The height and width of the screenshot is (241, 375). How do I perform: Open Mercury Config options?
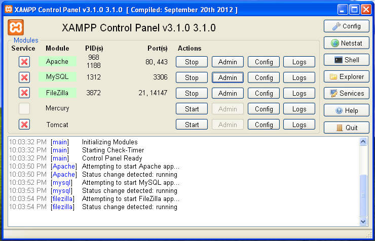264,109
